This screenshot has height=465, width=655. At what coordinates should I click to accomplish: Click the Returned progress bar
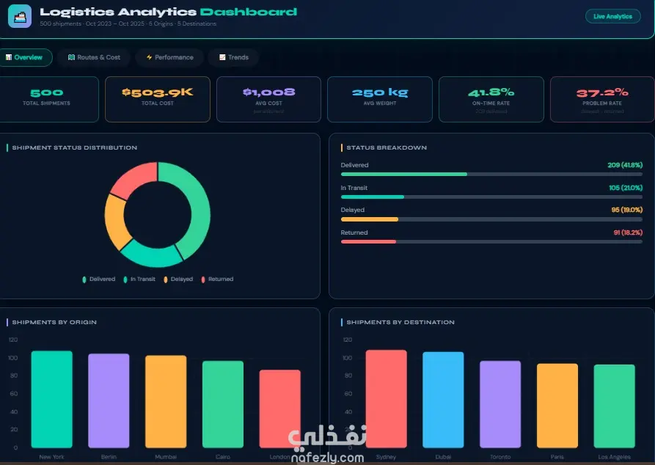point(491,241)
